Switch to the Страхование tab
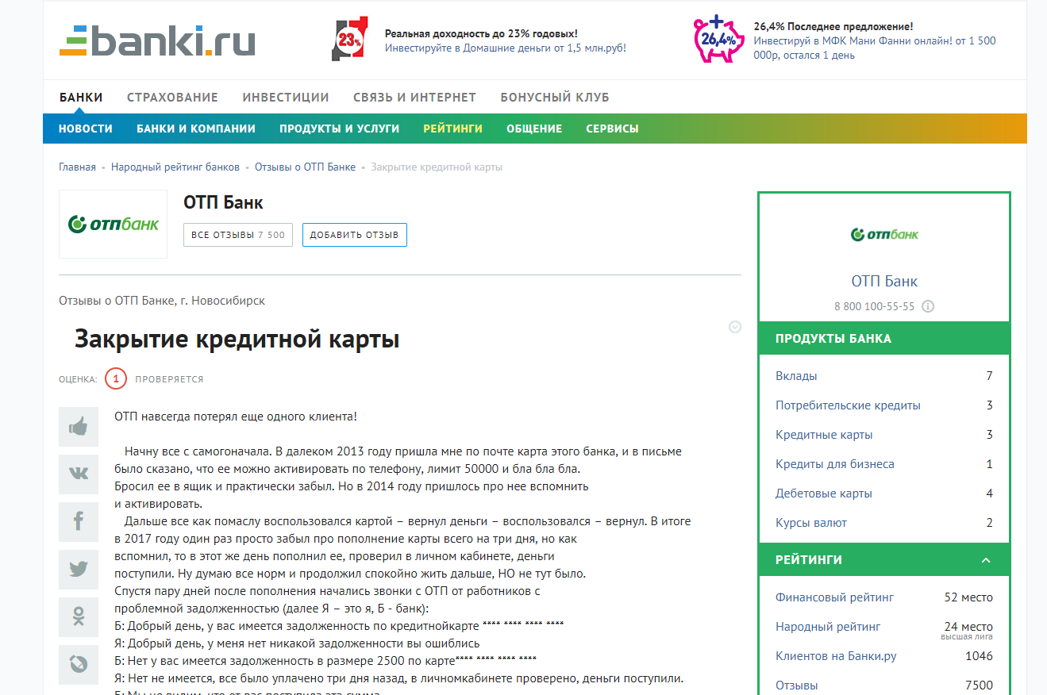The height and width of the screenshot is (695, 1047). [x=172, y=98]
